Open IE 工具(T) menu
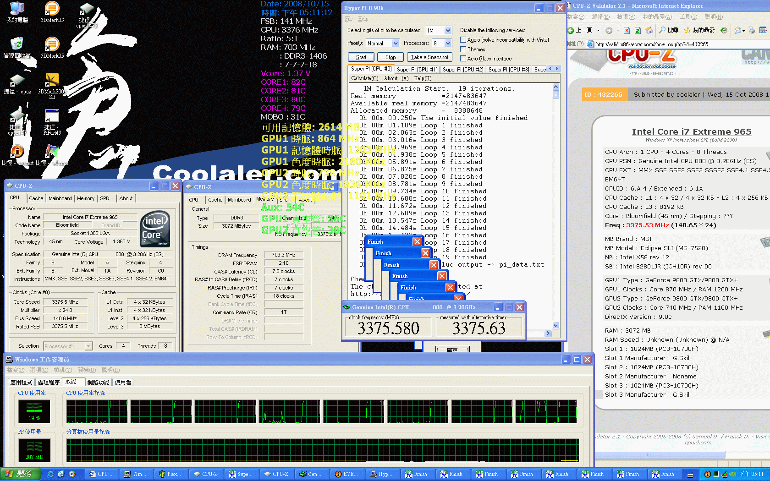Screen dimensions: 770x481 point(688,17)
